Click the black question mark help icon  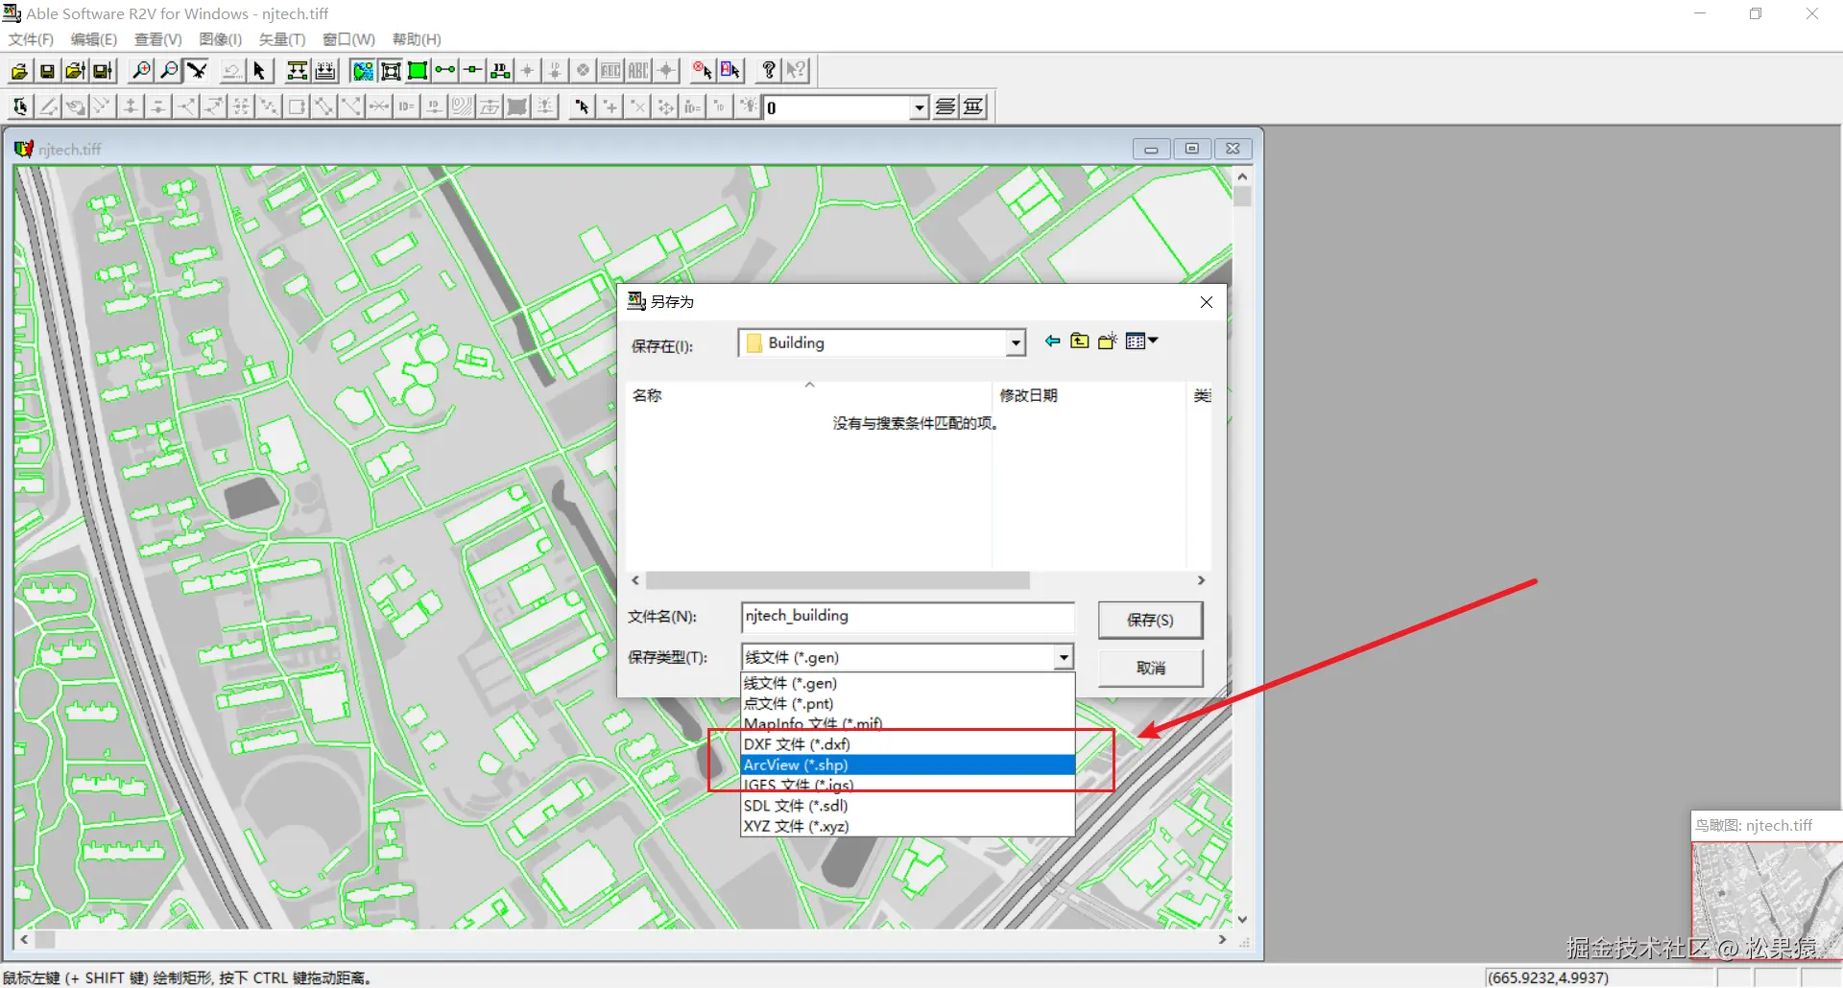tap(769, 71)
